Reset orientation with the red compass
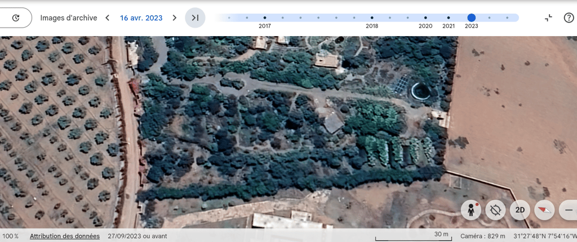This screenshot has width=577, height=242. coord(544,210)
